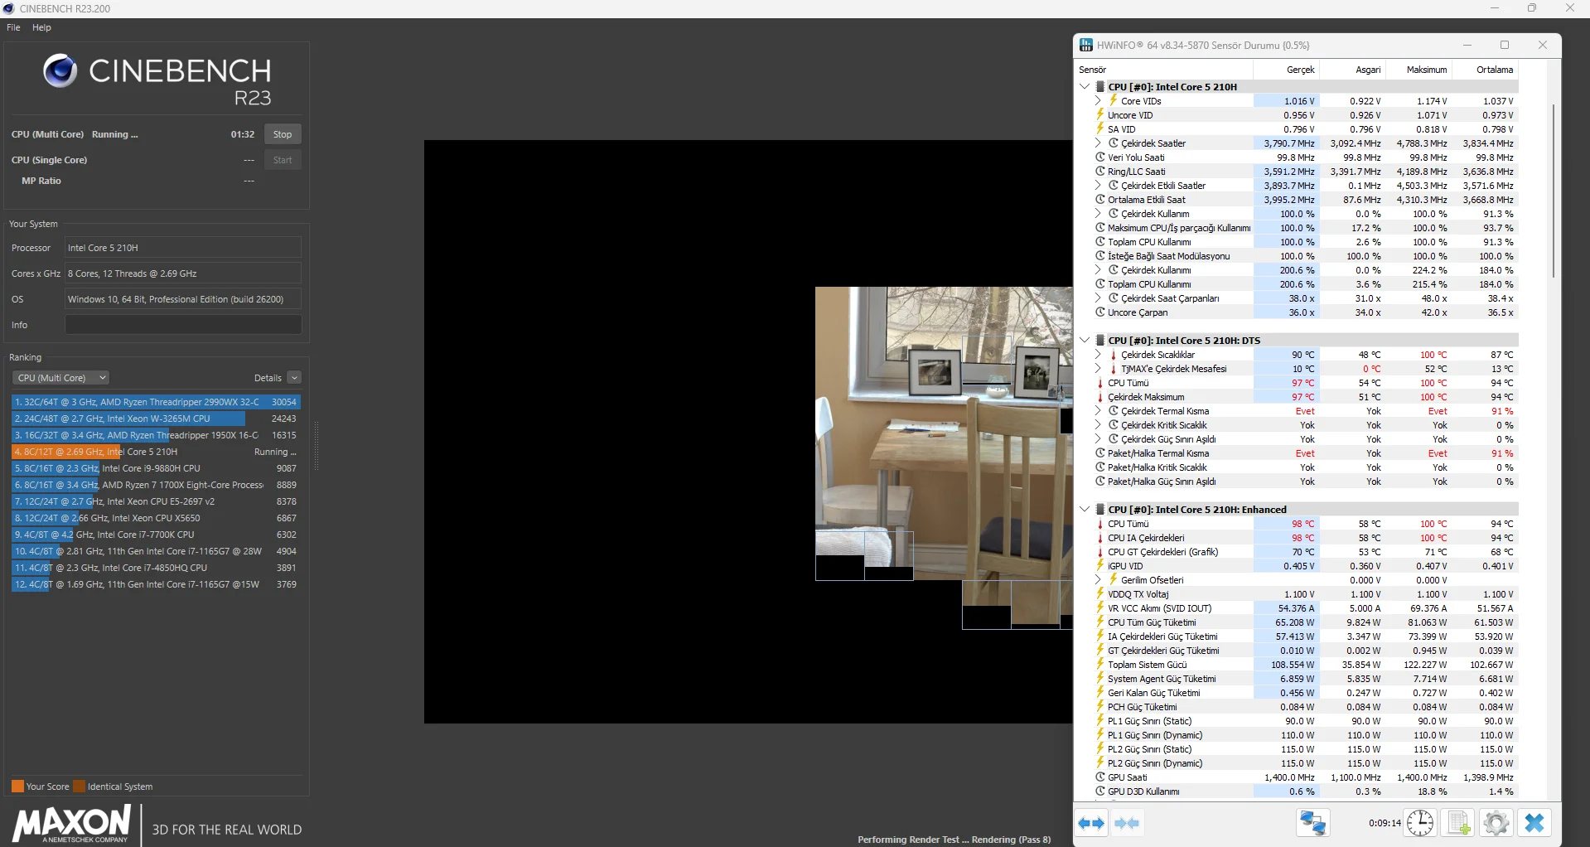Click into the Info input field
The height and width of the screenshot is (847, 1590).
coord(183,325)
